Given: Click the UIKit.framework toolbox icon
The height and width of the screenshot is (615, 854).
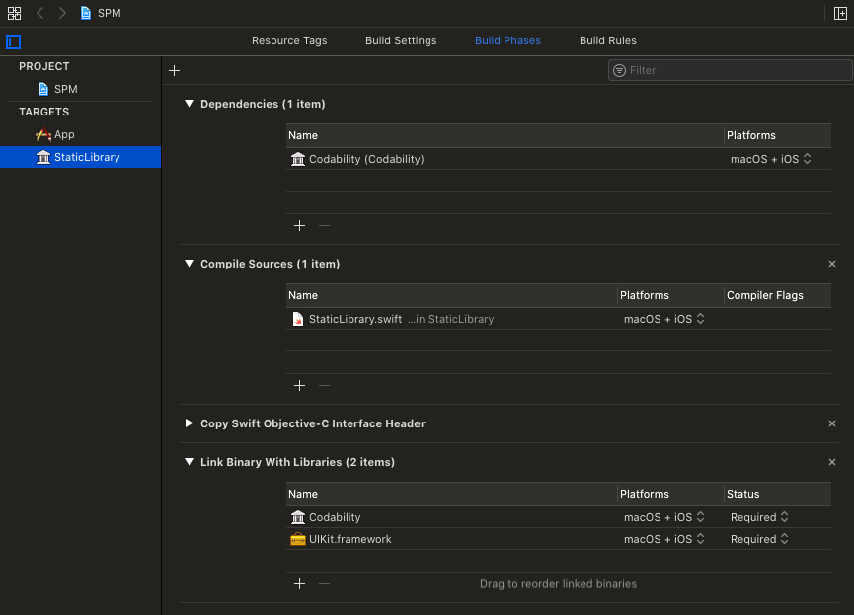Looking at the screenshot, I should coord(298,539).
